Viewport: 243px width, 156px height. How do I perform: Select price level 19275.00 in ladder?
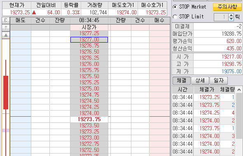click(x=89, y=89)
